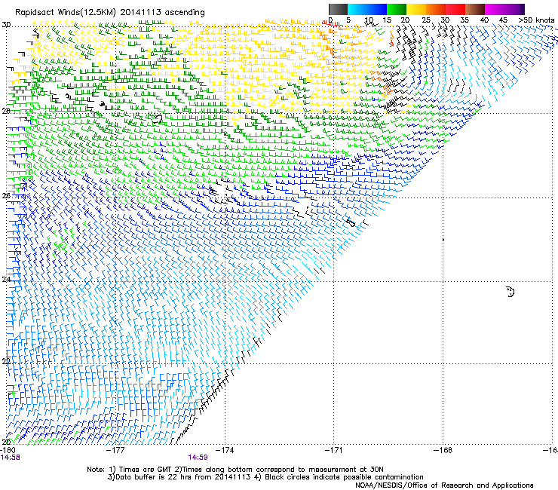Click the legend tick label '35'
This screenshot has width=558, height=490.
tap(464, 20)
